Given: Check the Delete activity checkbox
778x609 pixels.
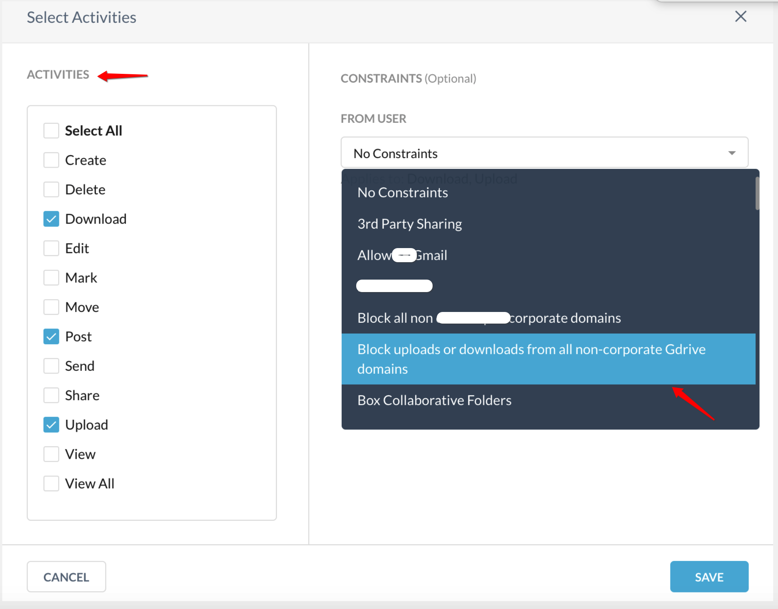Looking at the screenshot, I should [51, 189].
